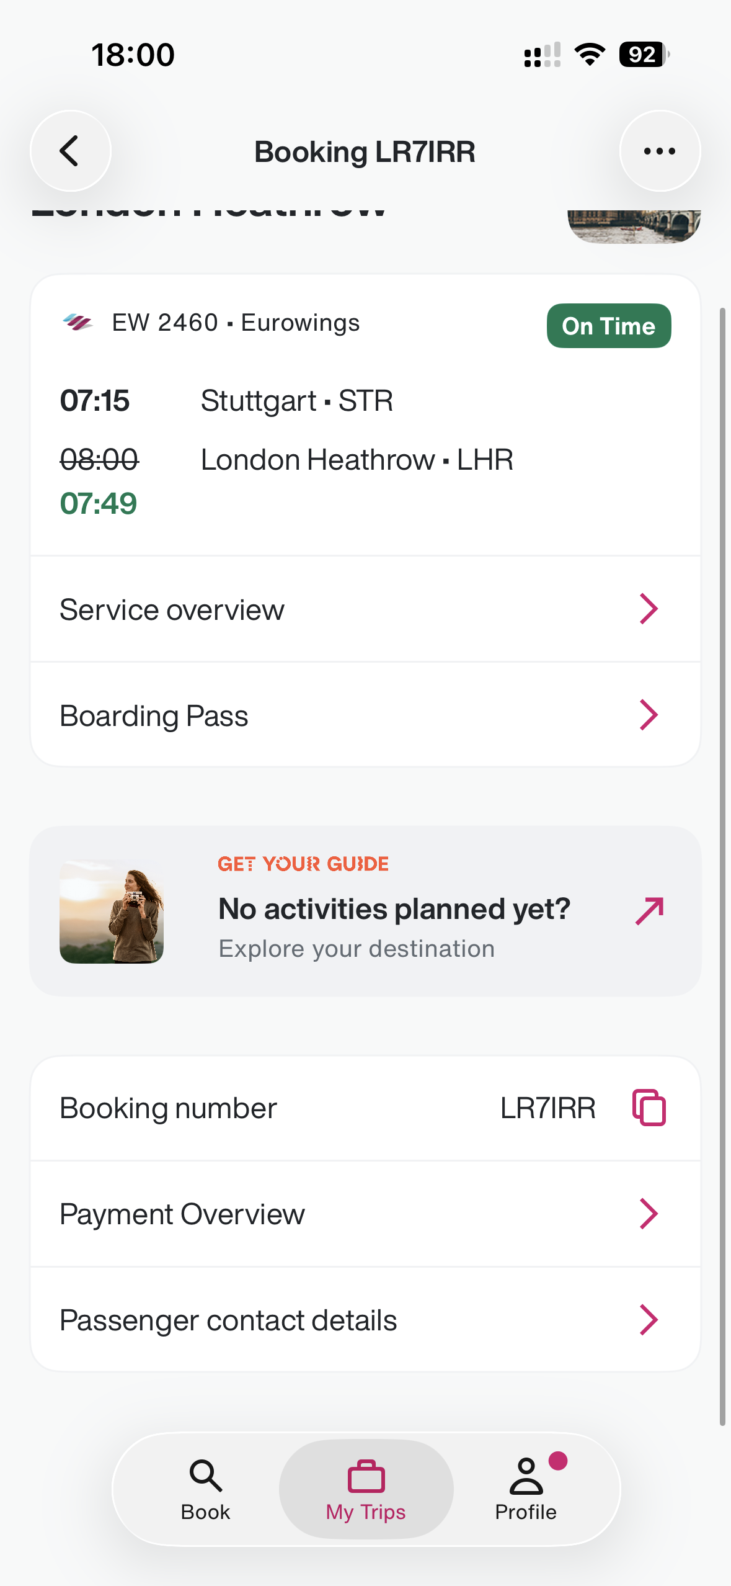Open the Profile person icon
The height and width of the screenshot is (1586, 731).
tap(526, 1476)
